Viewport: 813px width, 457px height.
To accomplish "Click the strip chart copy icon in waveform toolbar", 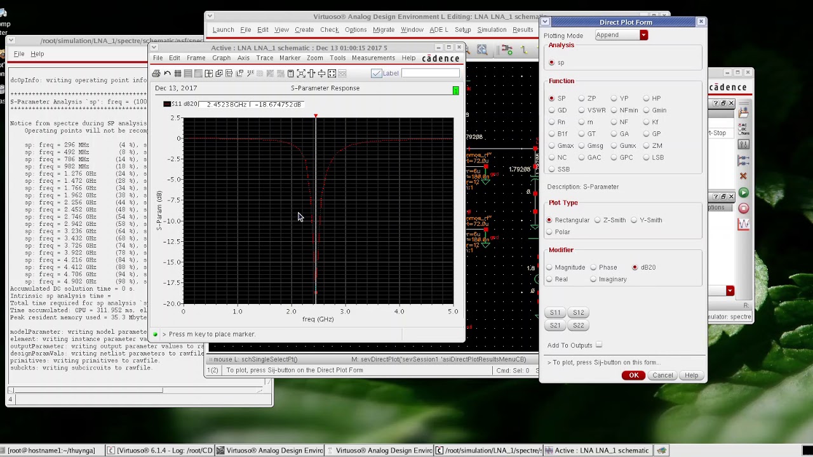I will click(219, 74).
